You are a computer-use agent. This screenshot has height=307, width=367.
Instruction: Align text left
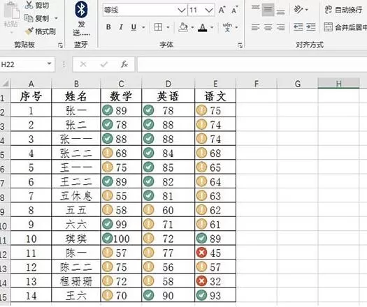[255, 27]
